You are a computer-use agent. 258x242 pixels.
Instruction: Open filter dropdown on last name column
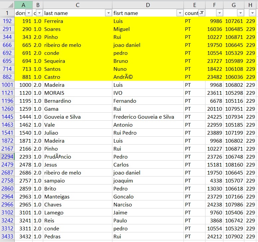[108, 13]
